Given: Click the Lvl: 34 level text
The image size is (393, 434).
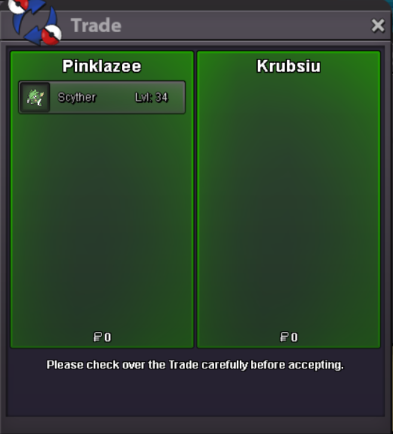Looking at the screenshot, I should coord(152,97).
